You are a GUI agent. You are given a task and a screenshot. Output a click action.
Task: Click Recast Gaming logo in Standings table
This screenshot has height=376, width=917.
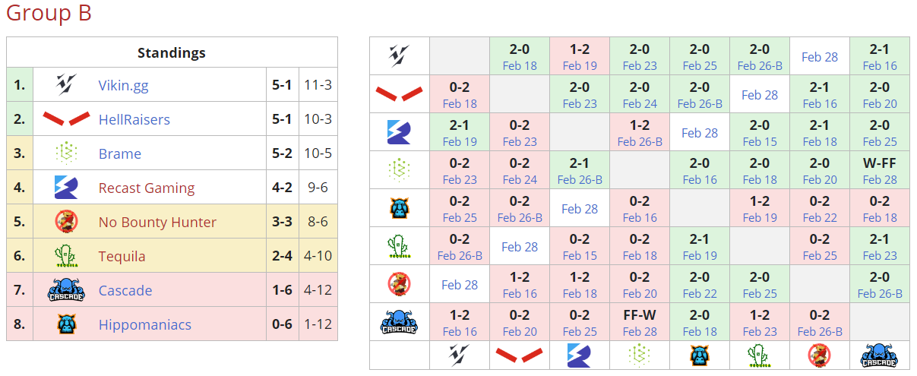tap(66, 188)
